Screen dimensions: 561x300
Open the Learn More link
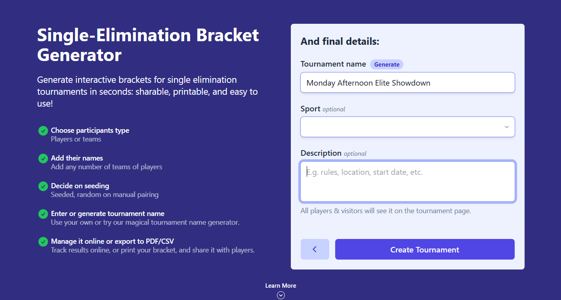(280, 285)
